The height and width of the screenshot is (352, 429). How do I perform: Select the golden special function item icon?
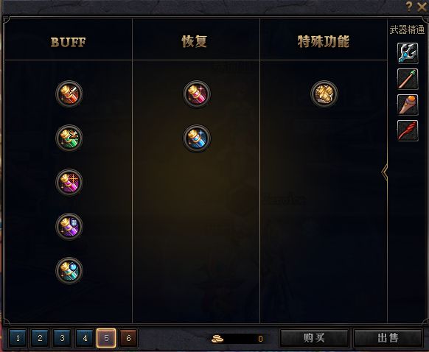(x=324, y=94)
